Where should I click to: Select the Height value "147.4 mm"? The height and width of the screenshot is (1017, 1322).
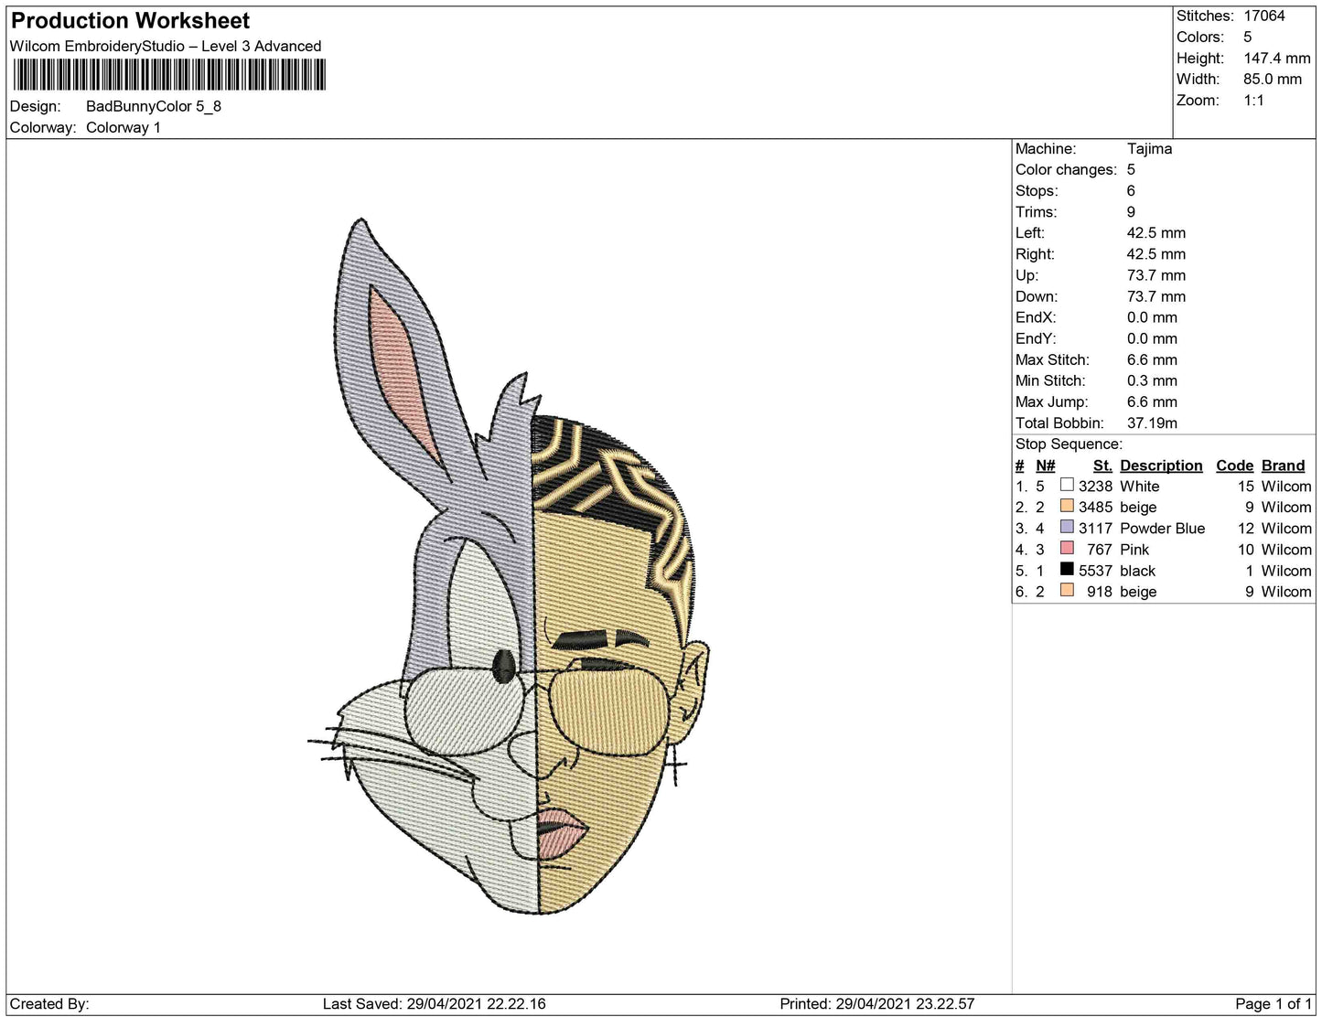pyautogui.click(x=1277, y=58)
